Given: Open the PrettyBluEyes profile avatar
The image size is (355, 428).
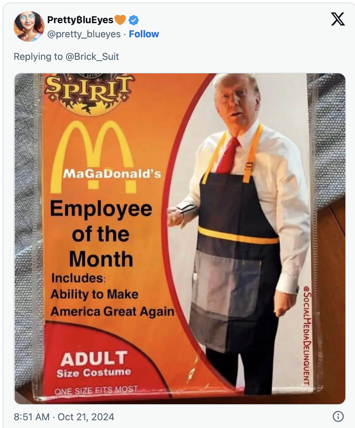Looking at the screenshot, I should click(29, 26).
